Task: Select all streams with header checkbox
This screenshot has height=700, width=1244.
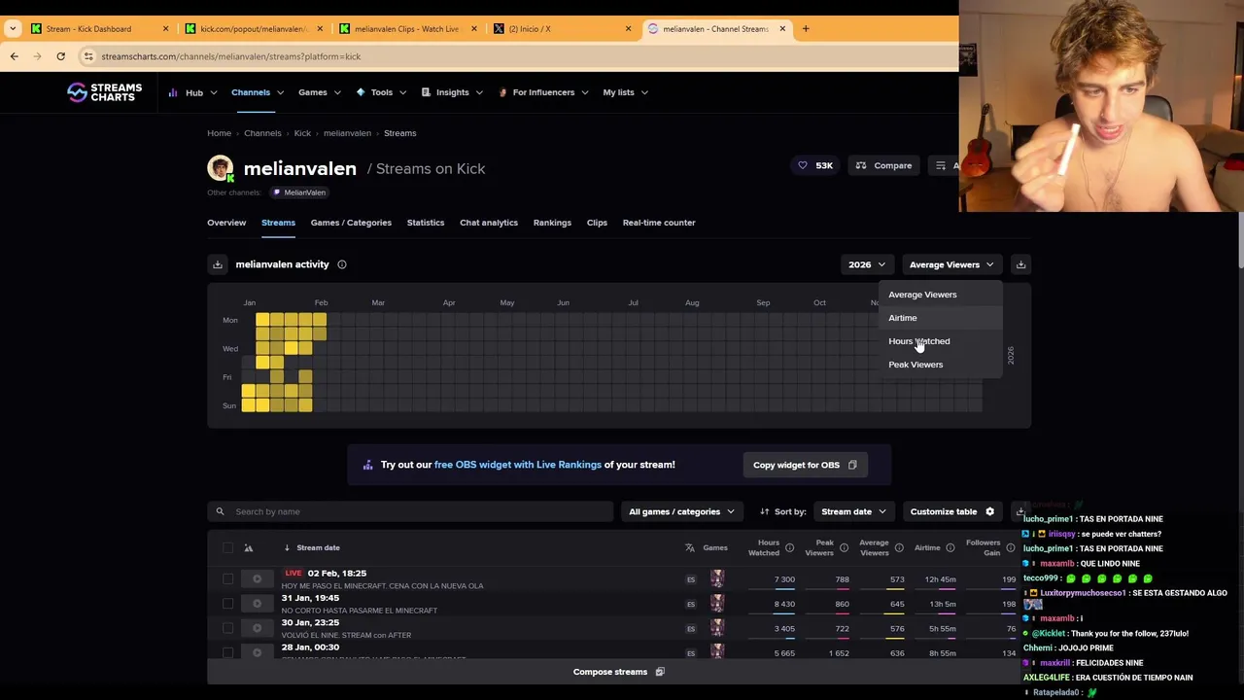Action: click(227, 547)
